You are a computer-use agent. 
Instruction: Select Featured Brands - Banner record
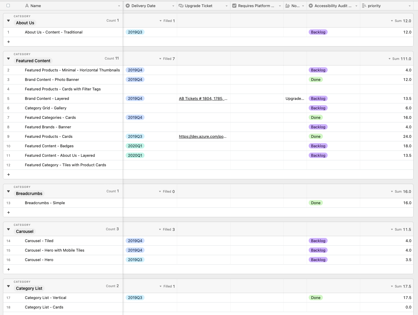pyautogui.click(x=48, y=127)
